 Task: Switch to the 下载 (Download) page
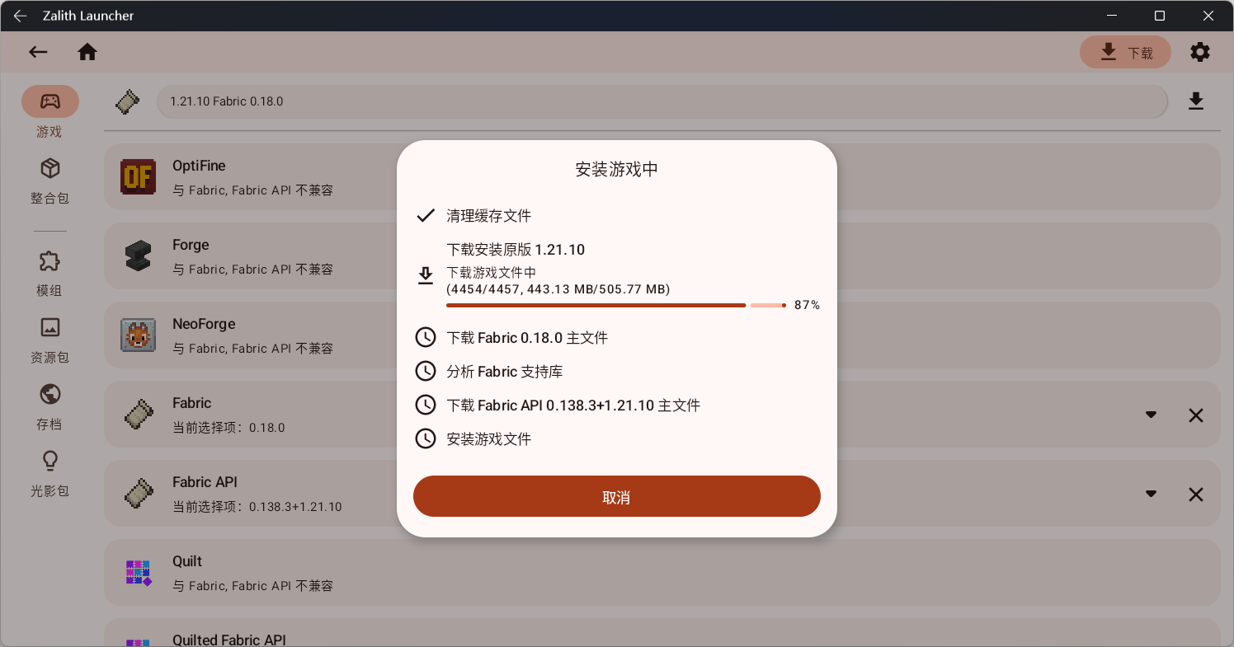coord(1125,51)
